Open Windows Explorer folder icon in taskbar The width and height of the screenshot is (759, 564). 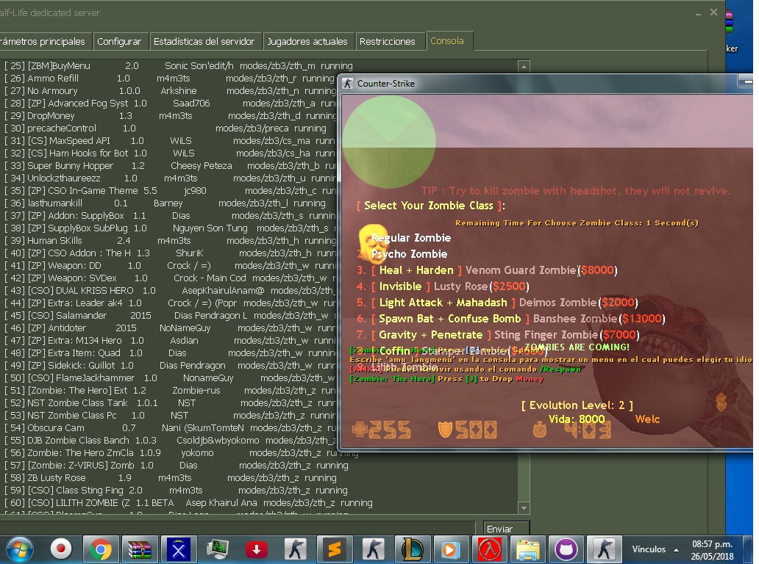(x=527, y=549)
